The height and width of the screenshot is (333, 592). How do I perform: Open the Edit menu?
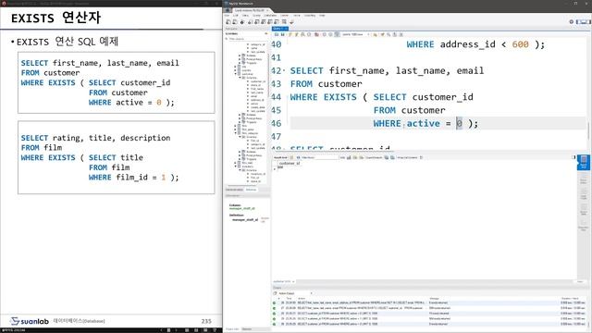[x=235, y=16]
